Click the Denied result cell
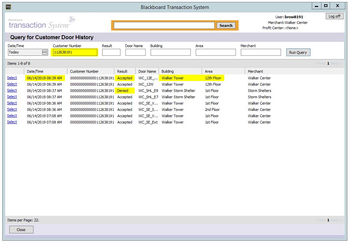Viewport: 350px width, 244px height. (123, 91)
